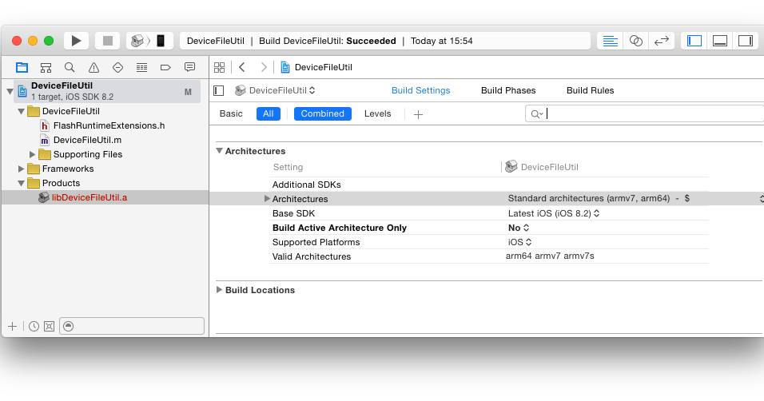Change Build Active Architecture Only value

519,228
